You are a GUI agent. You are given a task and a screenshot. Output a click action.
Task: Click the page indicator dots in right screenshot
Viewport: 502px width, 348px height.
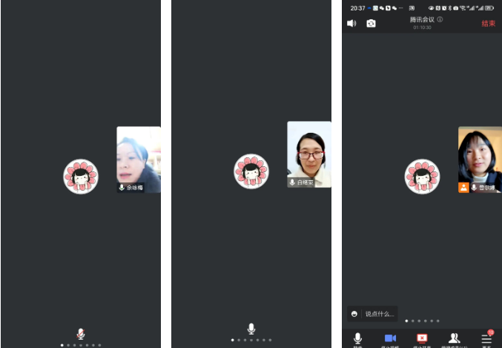click(x=422, y=321)
